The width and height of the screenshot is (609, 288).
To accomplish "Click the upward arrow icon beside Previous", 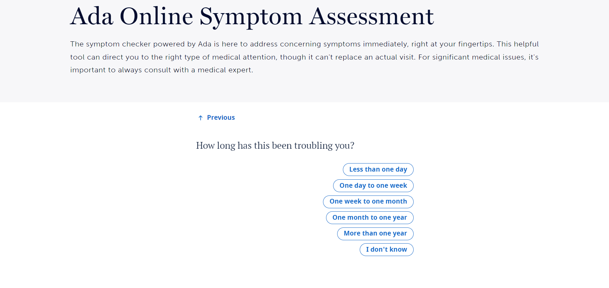I will tap(200, 117).
